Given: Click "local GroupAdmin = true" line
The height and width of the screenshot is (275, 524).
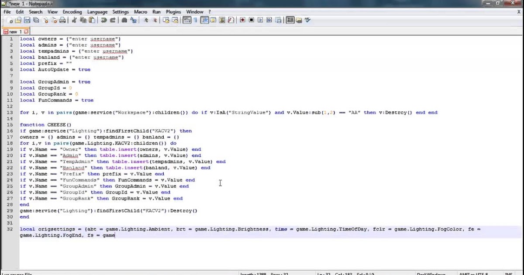Looking at the screenshot, I should click(55, 82).
